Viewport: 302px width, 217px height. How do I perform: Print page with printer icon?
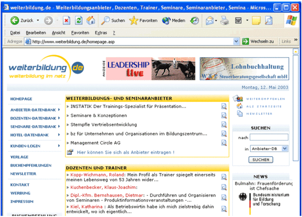pos(225,20)
